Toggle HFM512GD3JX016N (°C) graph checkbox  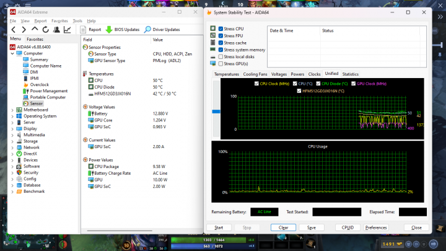point(299,91)
